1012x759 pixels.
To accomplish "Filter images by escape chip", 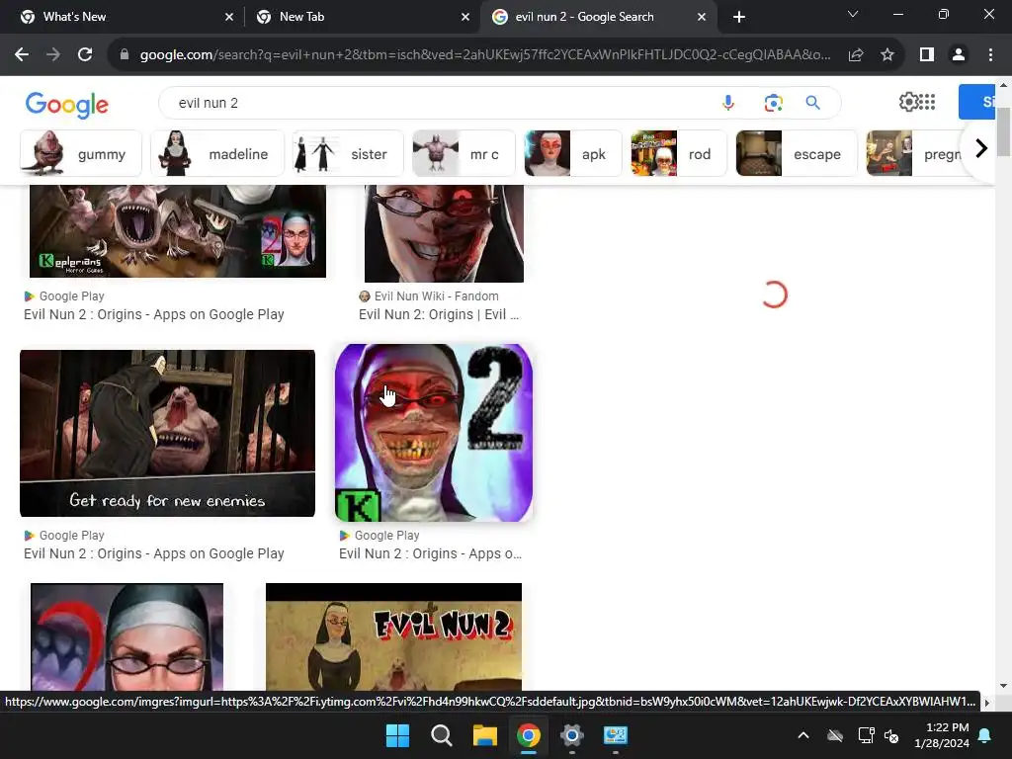I will coord(797,153).
